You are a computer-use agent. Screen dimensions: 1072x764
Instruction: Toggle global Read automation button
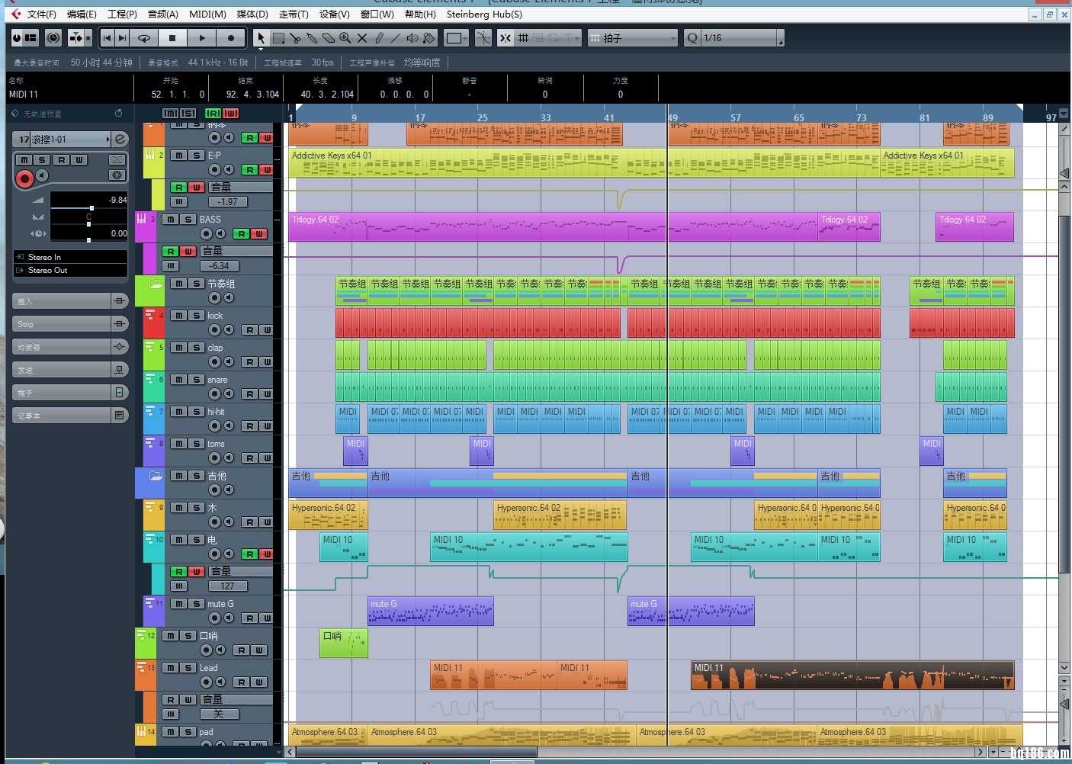pos(213,114)
